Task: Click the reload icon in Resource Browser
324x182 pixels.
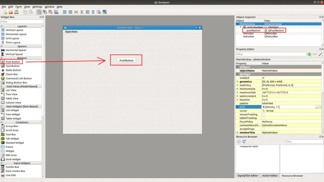Action: pos(244,141)
